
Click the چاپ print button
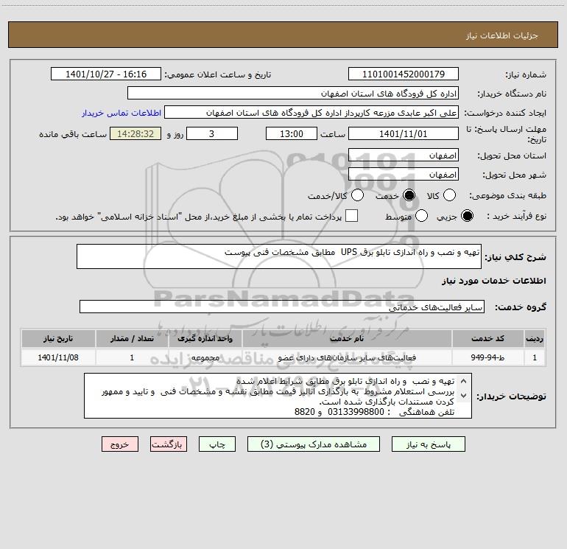tap(217, 444)
